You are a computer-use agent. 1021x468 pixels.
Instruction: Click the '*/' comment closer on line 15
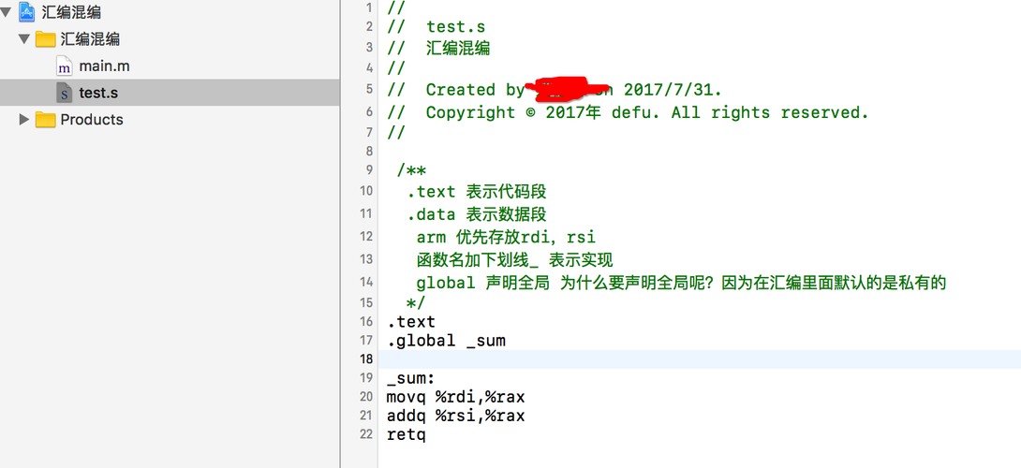416,302
